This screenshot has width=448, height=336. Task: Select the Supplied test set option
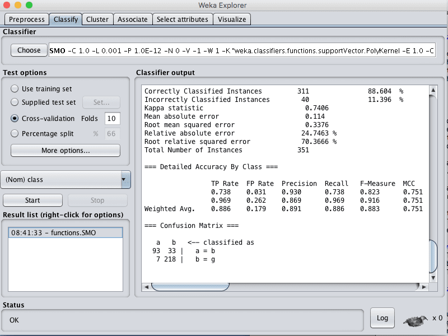[15, 102]
